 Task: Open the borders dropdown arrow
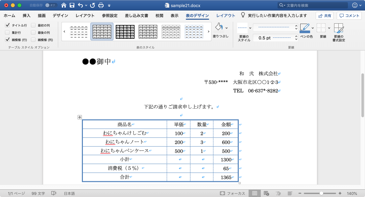coord(329,28)
